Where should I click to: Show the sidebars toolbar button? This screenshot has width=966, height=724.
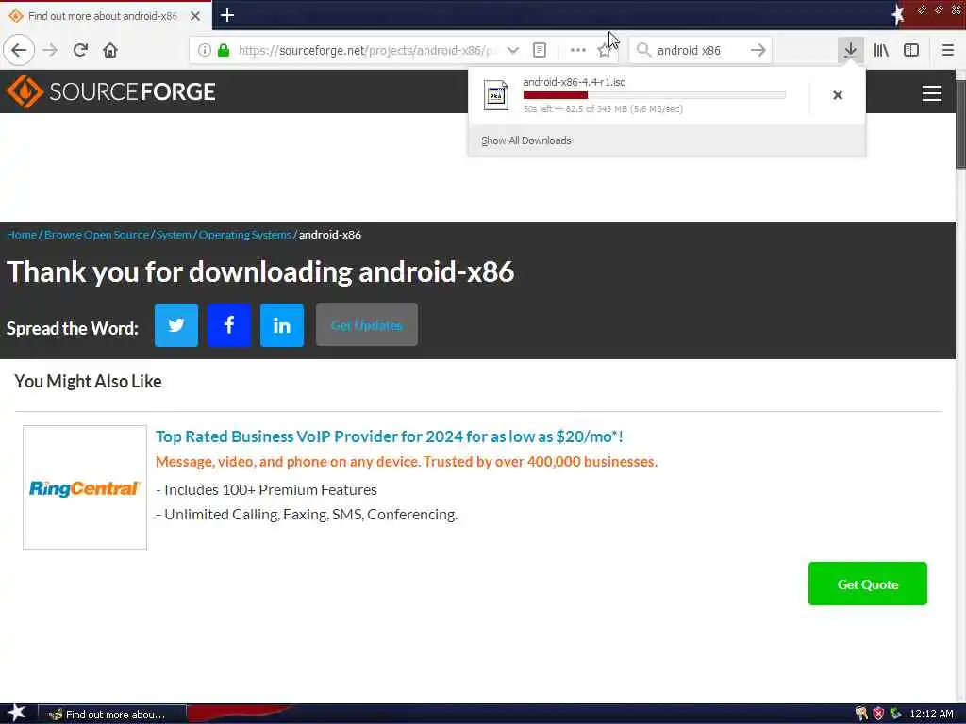click(x=911, y=51)
